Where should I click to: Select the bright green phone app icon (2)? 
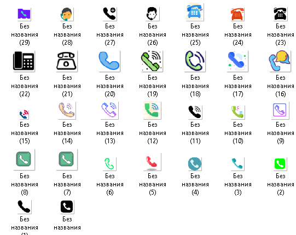point(280,164)
